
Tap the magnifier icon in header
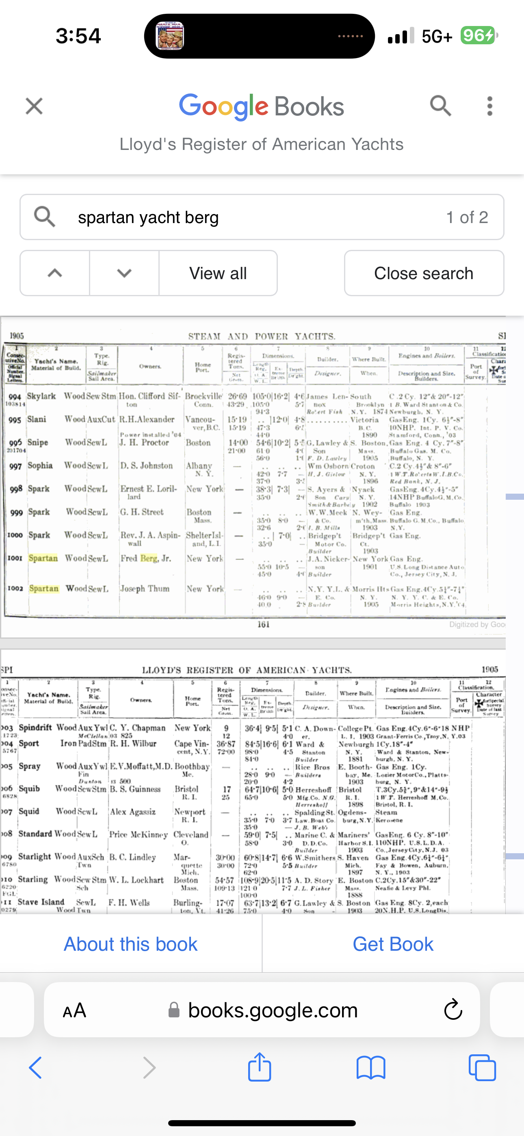pos(440,106)
